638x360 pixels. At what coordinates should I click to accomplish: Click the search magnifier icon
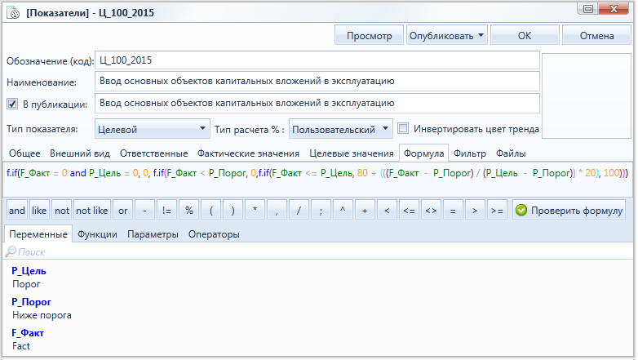tap(11, 251)
